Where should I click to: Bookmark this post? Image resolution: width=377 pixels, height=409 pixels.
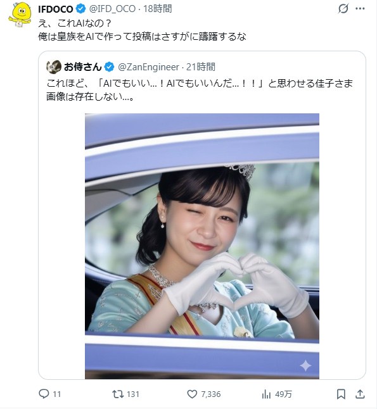(x=341, y=394)
